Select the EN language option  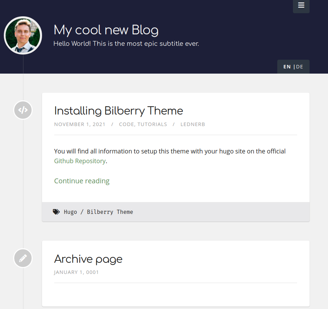(287, 67)
